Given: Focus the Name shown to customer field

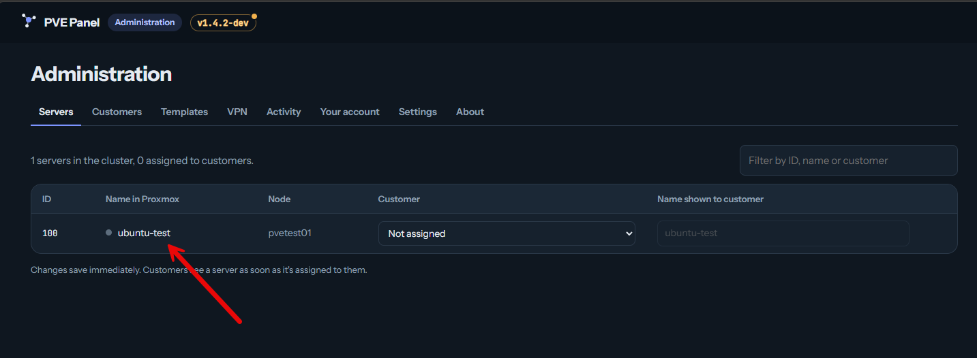Looking at the screenshot, I should pos(783,233).
